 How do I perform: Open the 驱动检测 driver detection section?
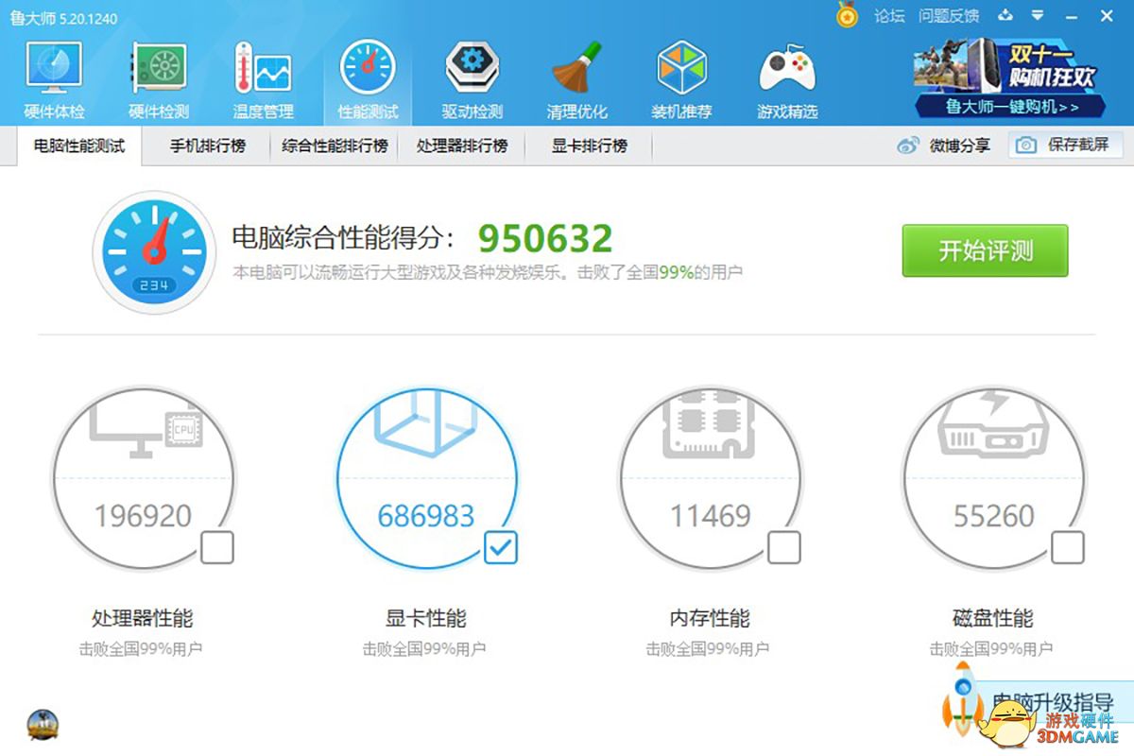[472, 80]
